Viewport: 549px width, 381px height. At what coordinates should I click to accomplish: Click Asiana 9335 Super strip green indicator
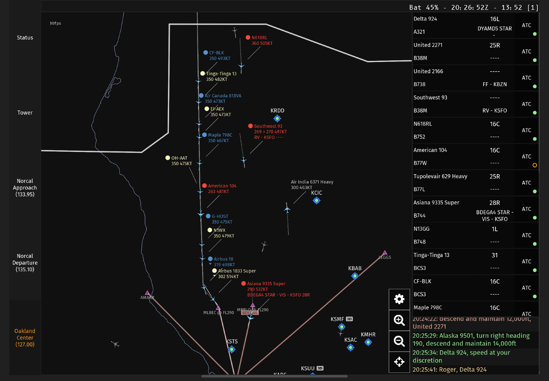pyautogui.click(x=535, y=218)
